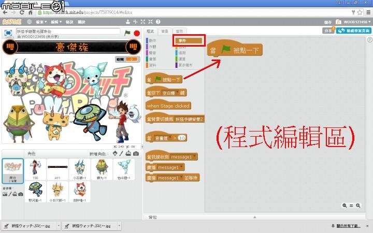Select the Grow sprite tool
373x233 pixels.
[143, 22]
